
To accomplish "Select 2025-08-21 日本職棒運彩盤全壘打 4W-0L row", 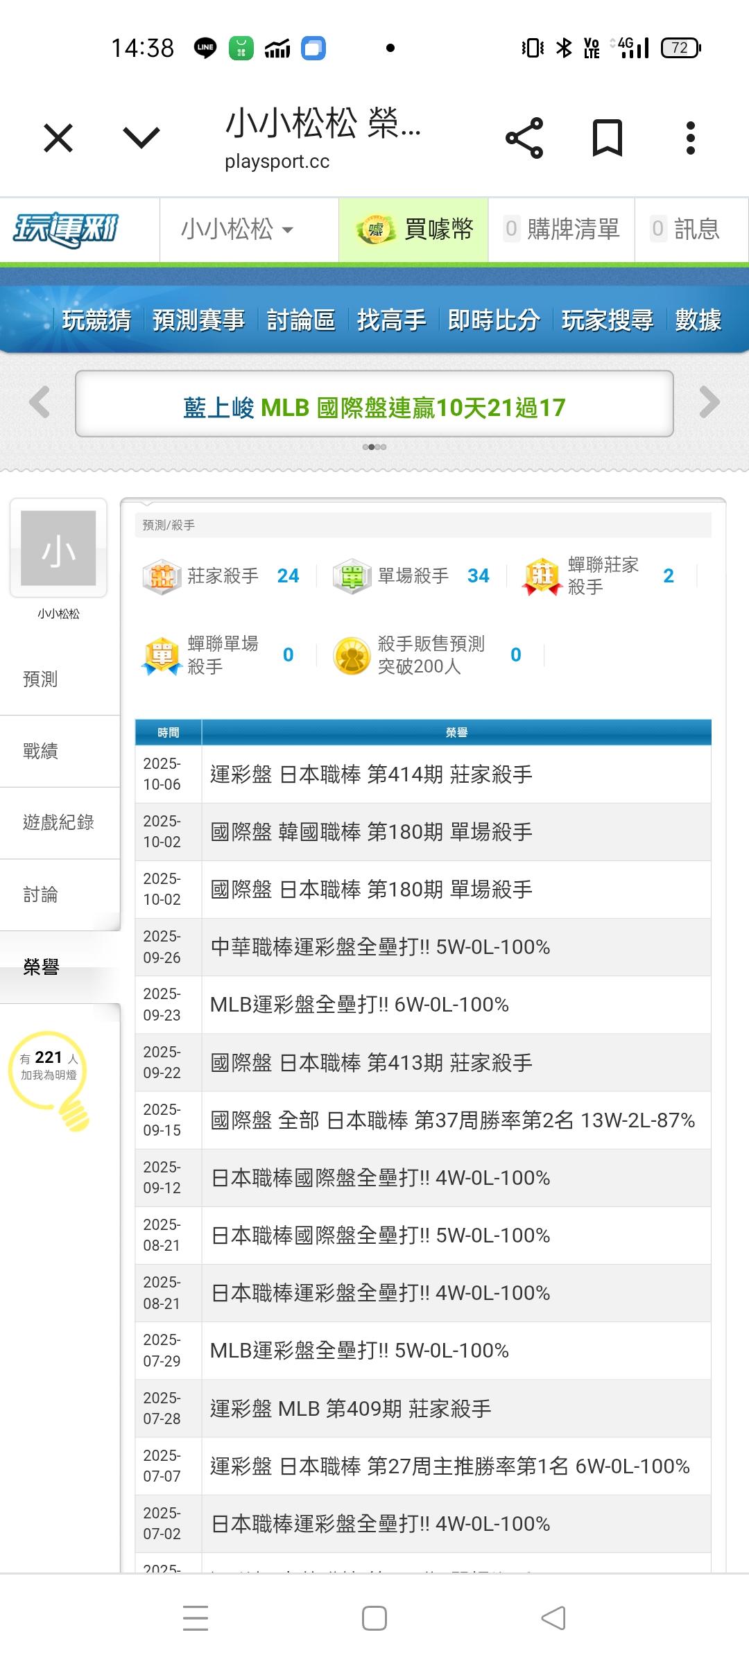I will point(423,1292).
